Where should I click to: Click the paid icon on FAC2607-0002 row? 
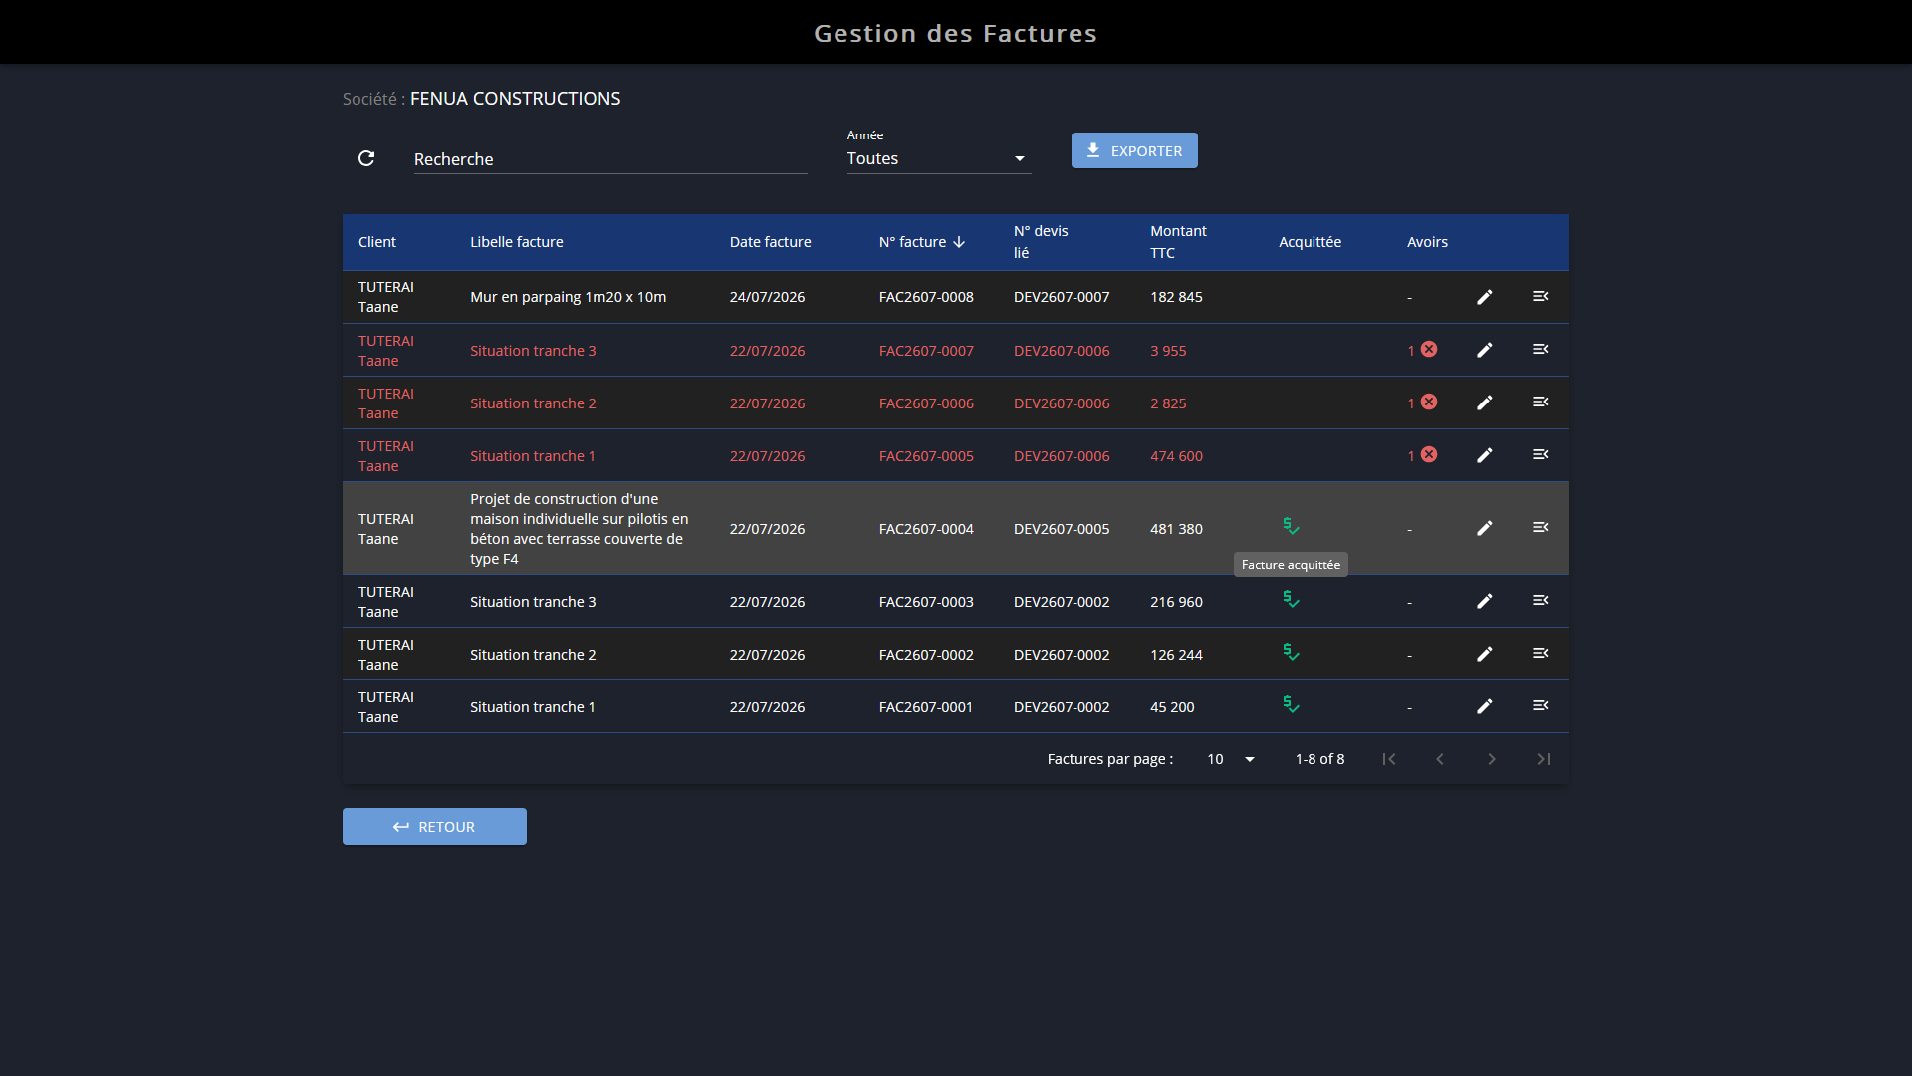(1292, 653)
